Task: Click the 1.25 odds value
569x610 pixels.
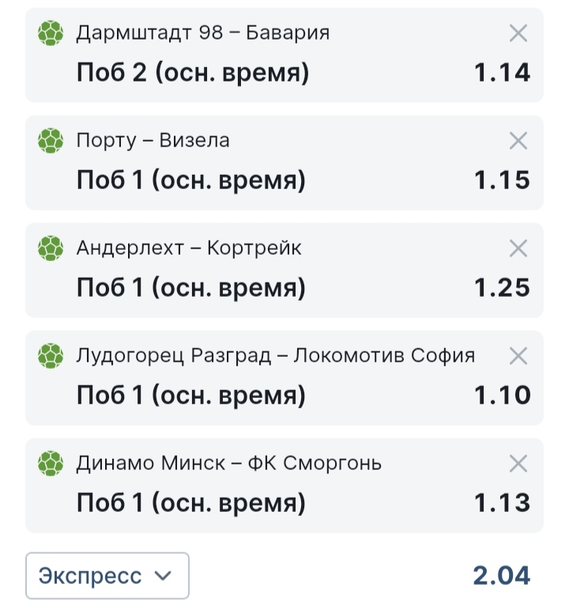Action: pos(502,288)
